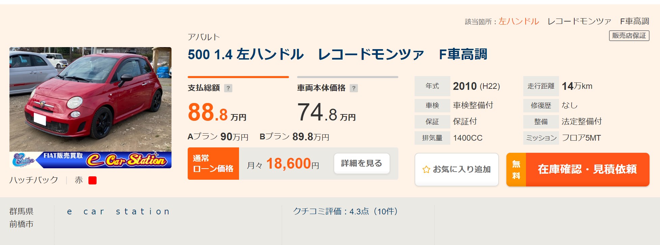Click the highlighted 左ハンドル keyword

click(x=519, y=22)
